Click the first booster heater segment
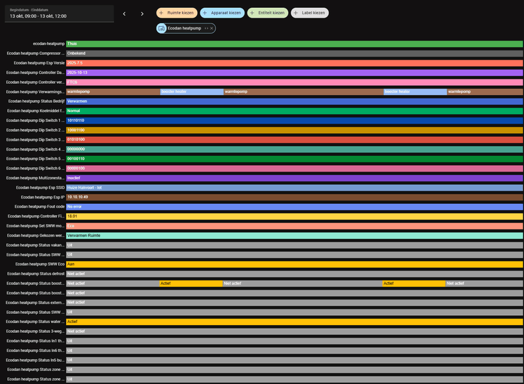 (192, 92)
